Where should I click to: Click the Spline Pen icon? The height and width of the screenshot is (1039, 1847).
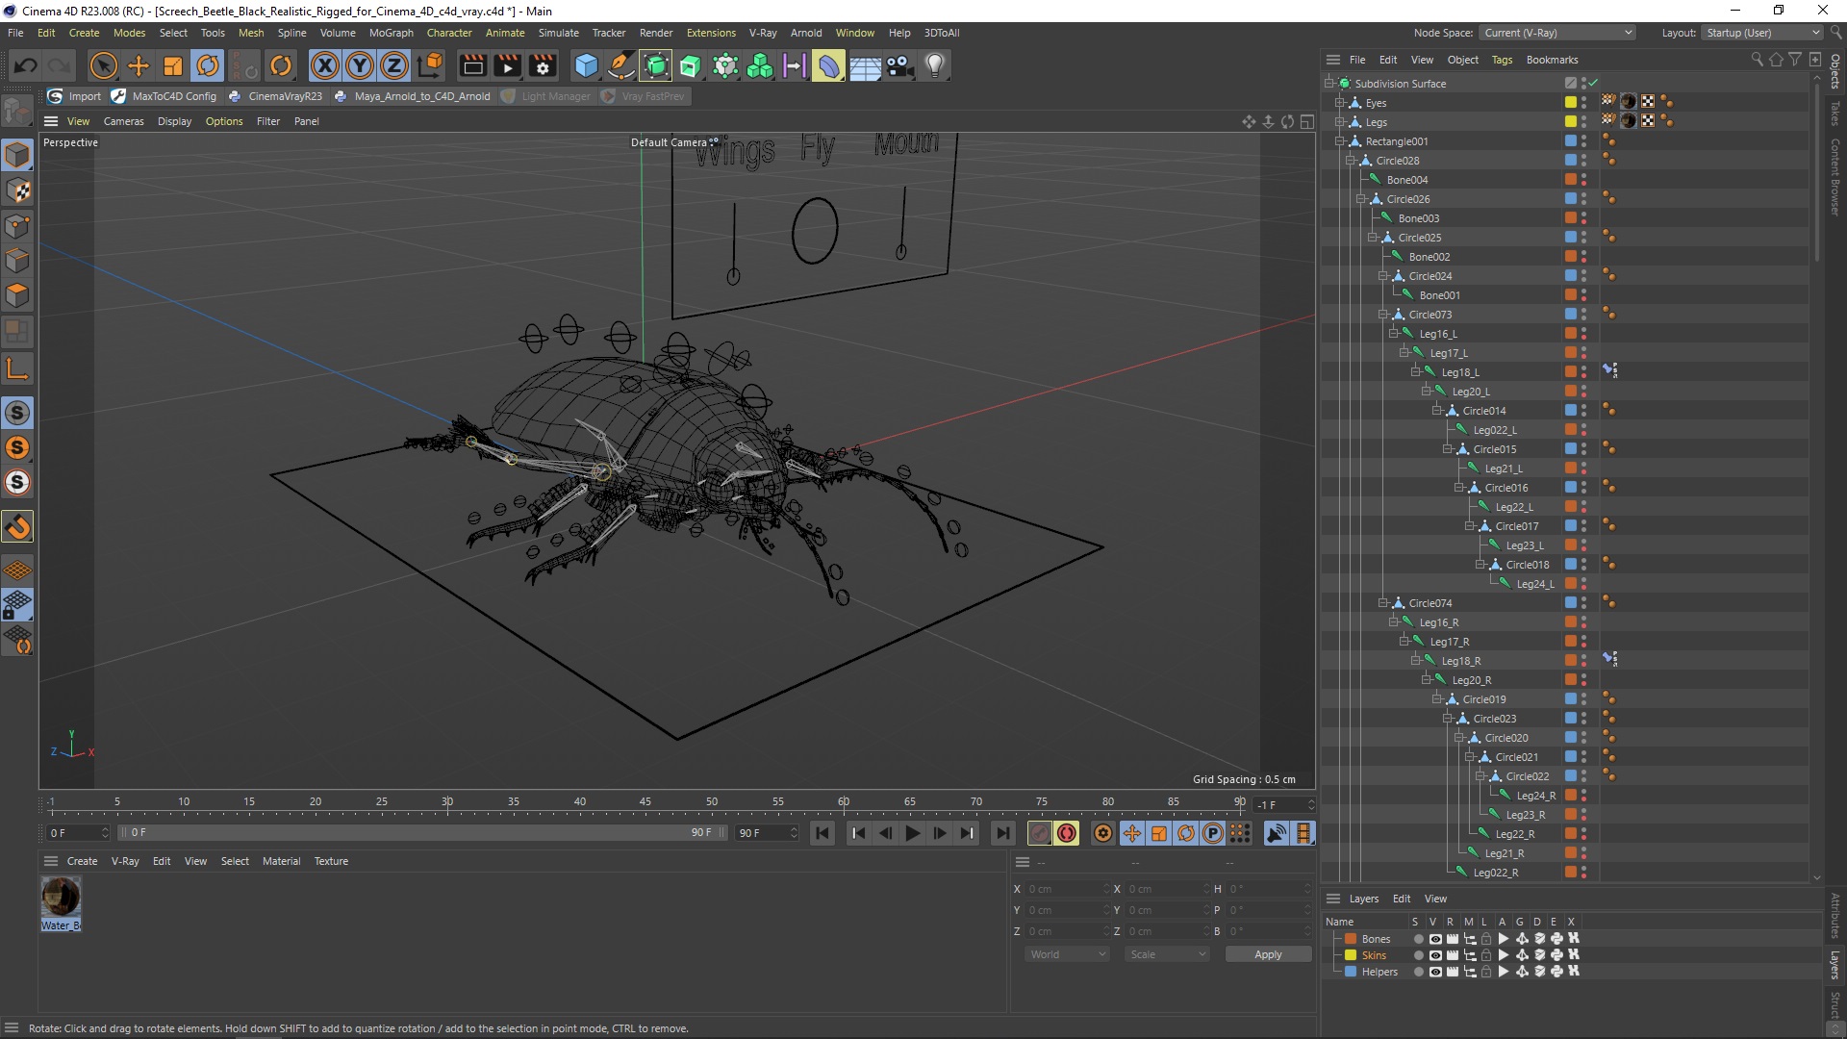point(621,65)
